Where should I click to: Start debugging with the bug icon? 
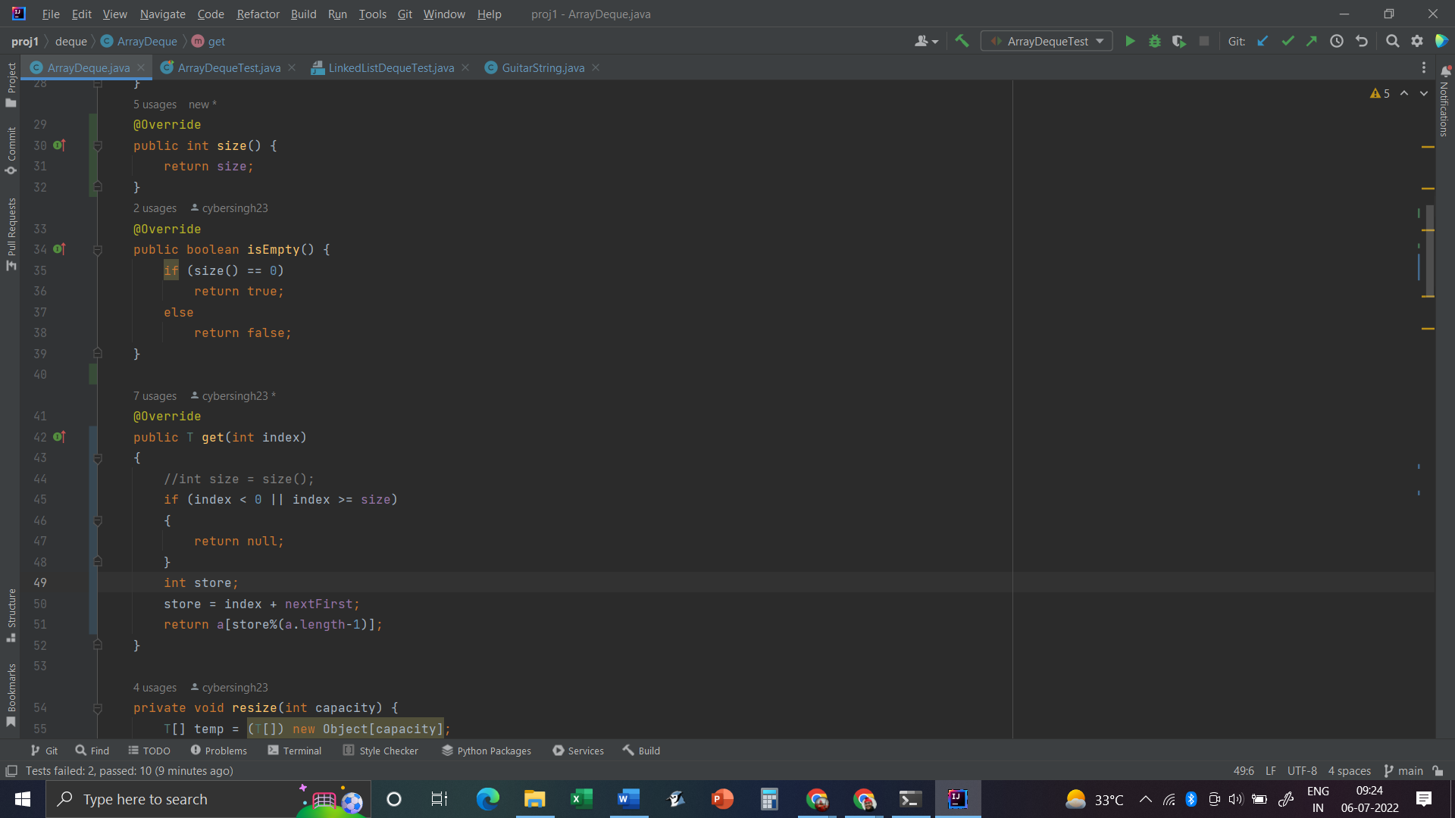1154,42
